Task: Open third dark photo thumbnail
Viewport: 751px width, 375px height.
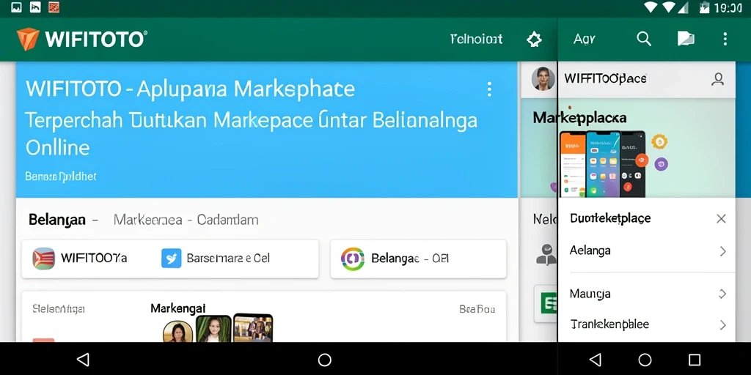Action: point(253,327)
